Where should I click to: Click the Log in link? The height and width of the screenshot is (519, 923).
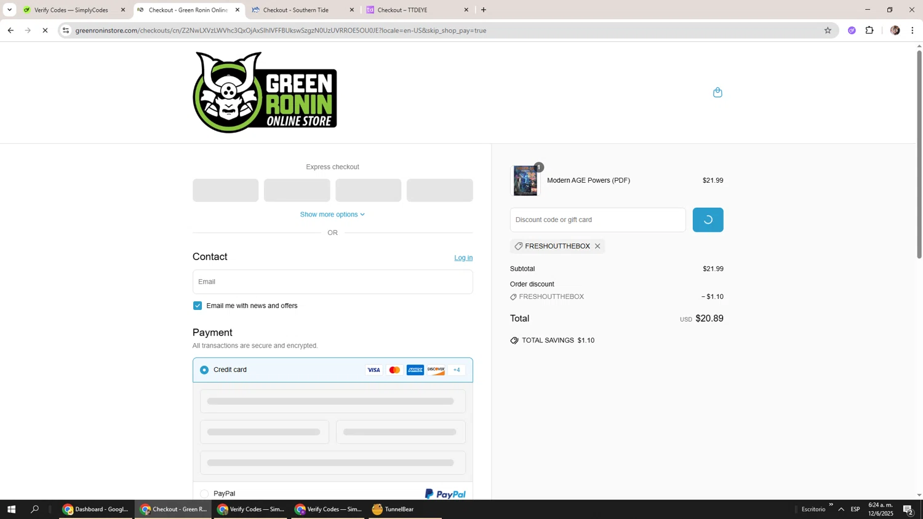point(463,258)
